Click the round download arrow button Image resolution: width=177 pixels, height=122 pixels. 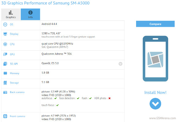pos(155,104)
